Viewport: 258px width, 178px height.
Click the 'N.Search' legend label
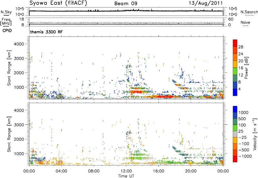tap(249, 12)
